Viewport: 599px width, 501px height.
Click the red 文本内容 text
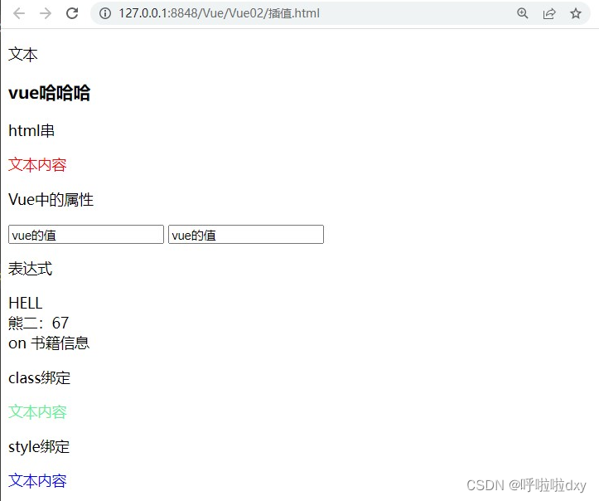37,165
